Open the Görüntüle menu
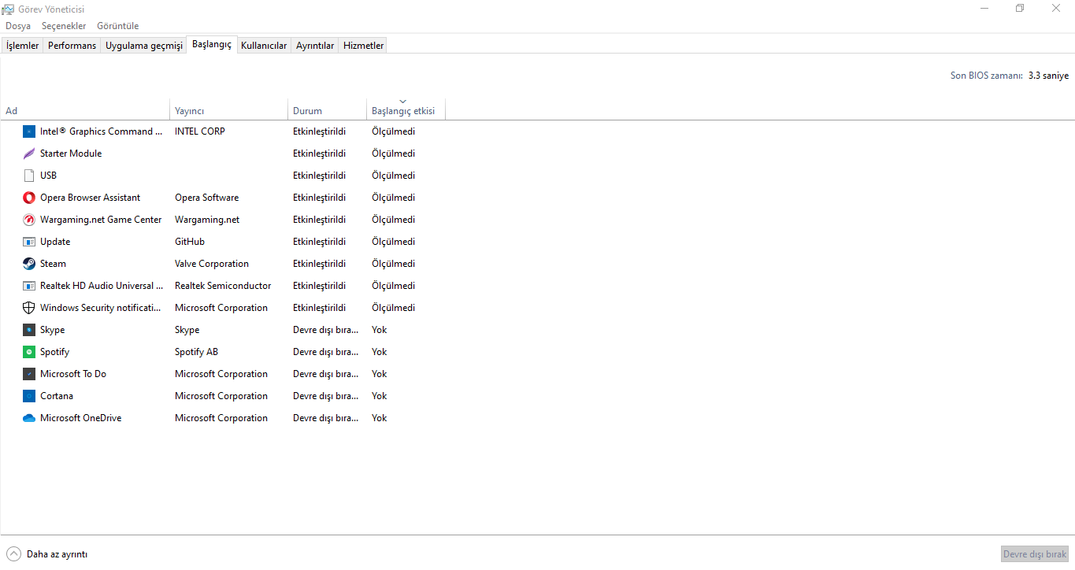Screen dimensions: 1075x570 pos(118,26)
